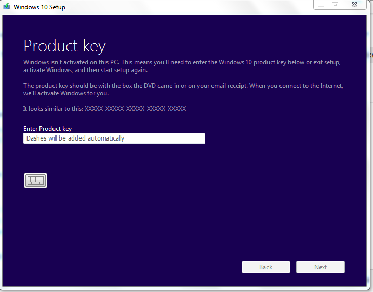Close the Windows 10 Setup window
373x292 pixels.
click(354, 5)
